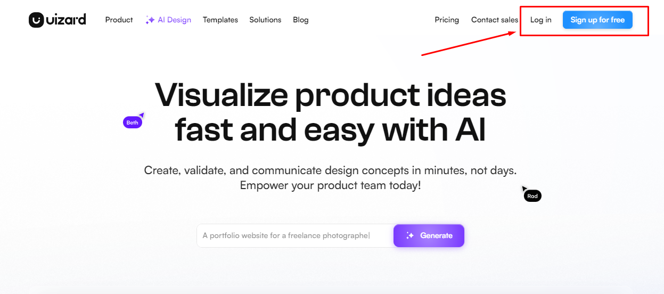Click the black cursor arrow above Rad
The height and width of the screenshot is (294, 664).
(x=524, y=189)
